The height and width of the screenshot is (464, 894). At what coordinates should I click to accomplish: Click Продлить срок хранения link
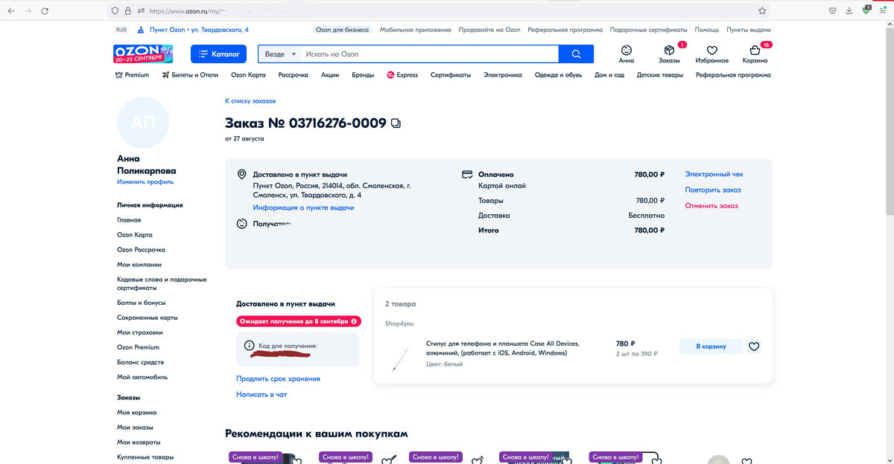278,378
